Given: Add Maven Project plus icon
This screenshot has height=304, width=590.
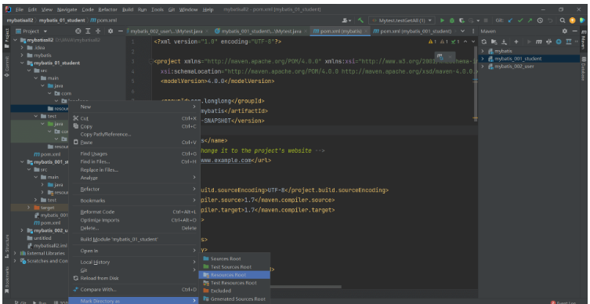Looking at the screenshot, I should 516,42.
